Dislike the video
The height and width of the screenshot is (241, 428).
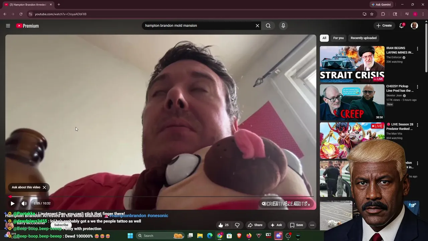pos(237,225)
